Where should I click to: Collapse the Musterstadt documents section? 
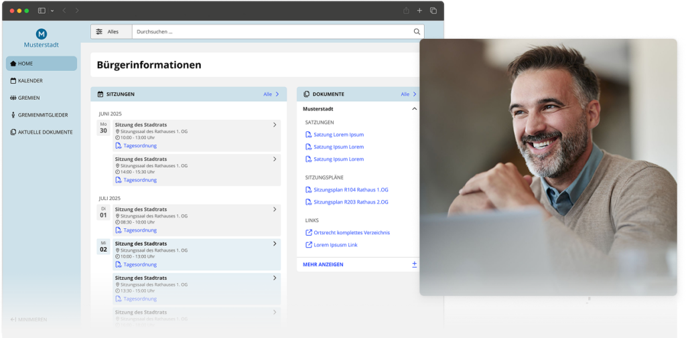(414, 108)
